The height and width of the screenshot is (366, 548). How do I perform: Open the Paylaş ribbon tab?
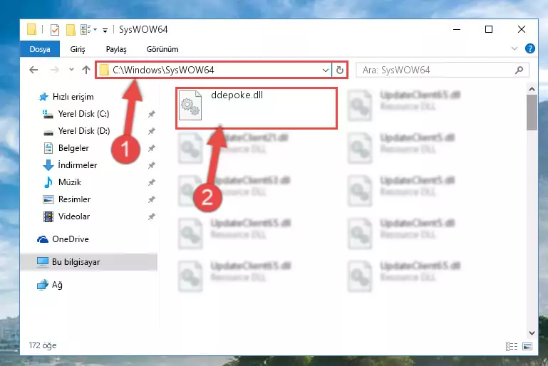pos(116,49)
